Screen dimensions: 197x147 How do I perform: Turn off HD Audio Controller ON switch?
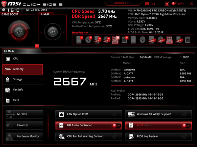[x=117, y=126]
